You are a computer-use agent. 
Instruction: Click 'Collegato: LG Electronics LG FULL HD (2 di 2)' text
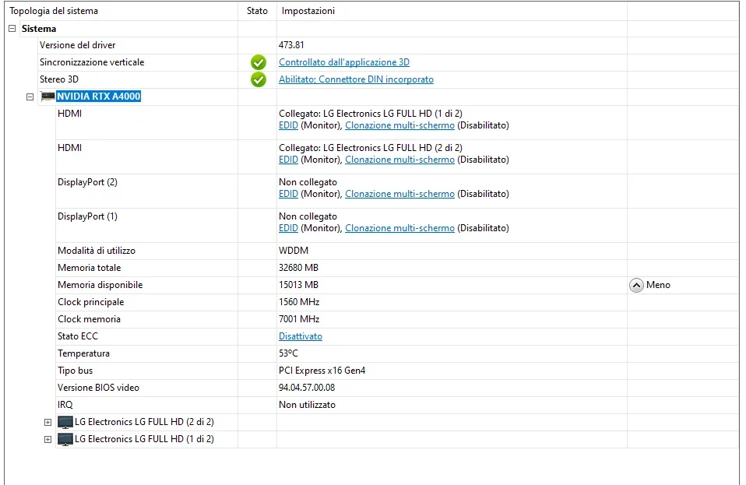pyautogui.click(x=371, y=148)
